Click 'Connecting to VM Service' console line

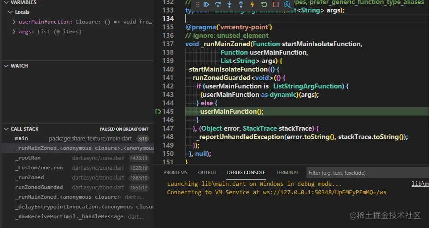pyautogui.click(x=277, y=192)
